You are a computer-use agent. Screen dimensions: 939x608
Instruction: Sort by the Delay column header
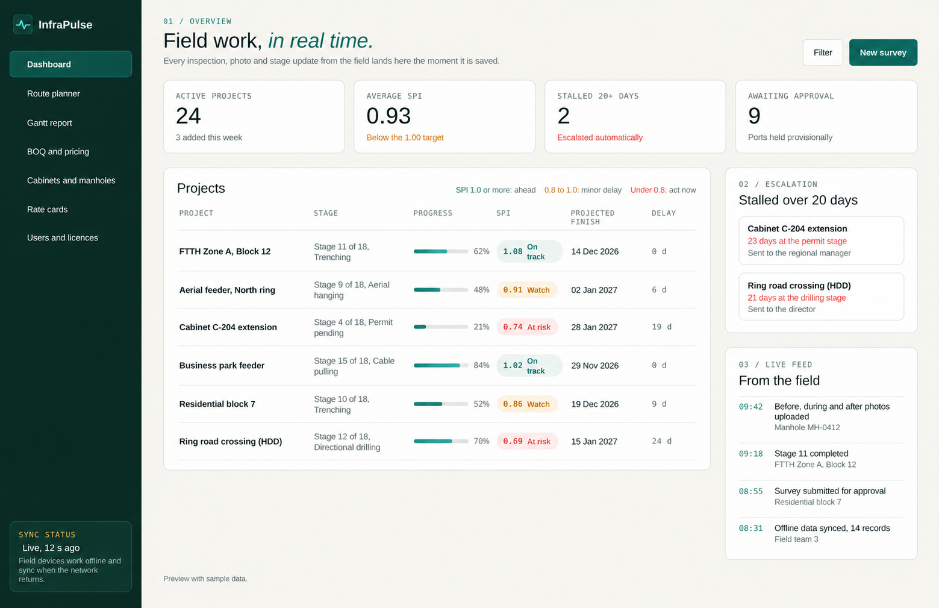pos(664,213)
